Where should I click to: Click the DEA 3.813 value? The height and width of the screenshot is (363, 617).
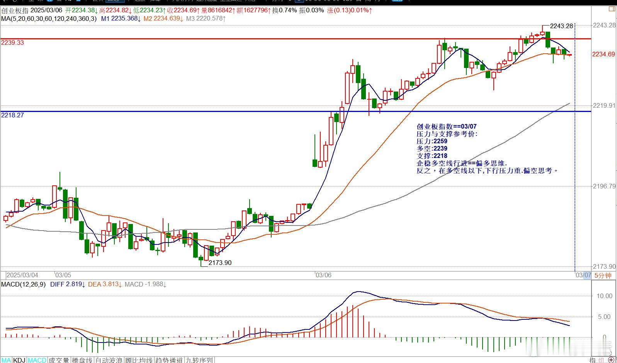[x=105, y=284]
